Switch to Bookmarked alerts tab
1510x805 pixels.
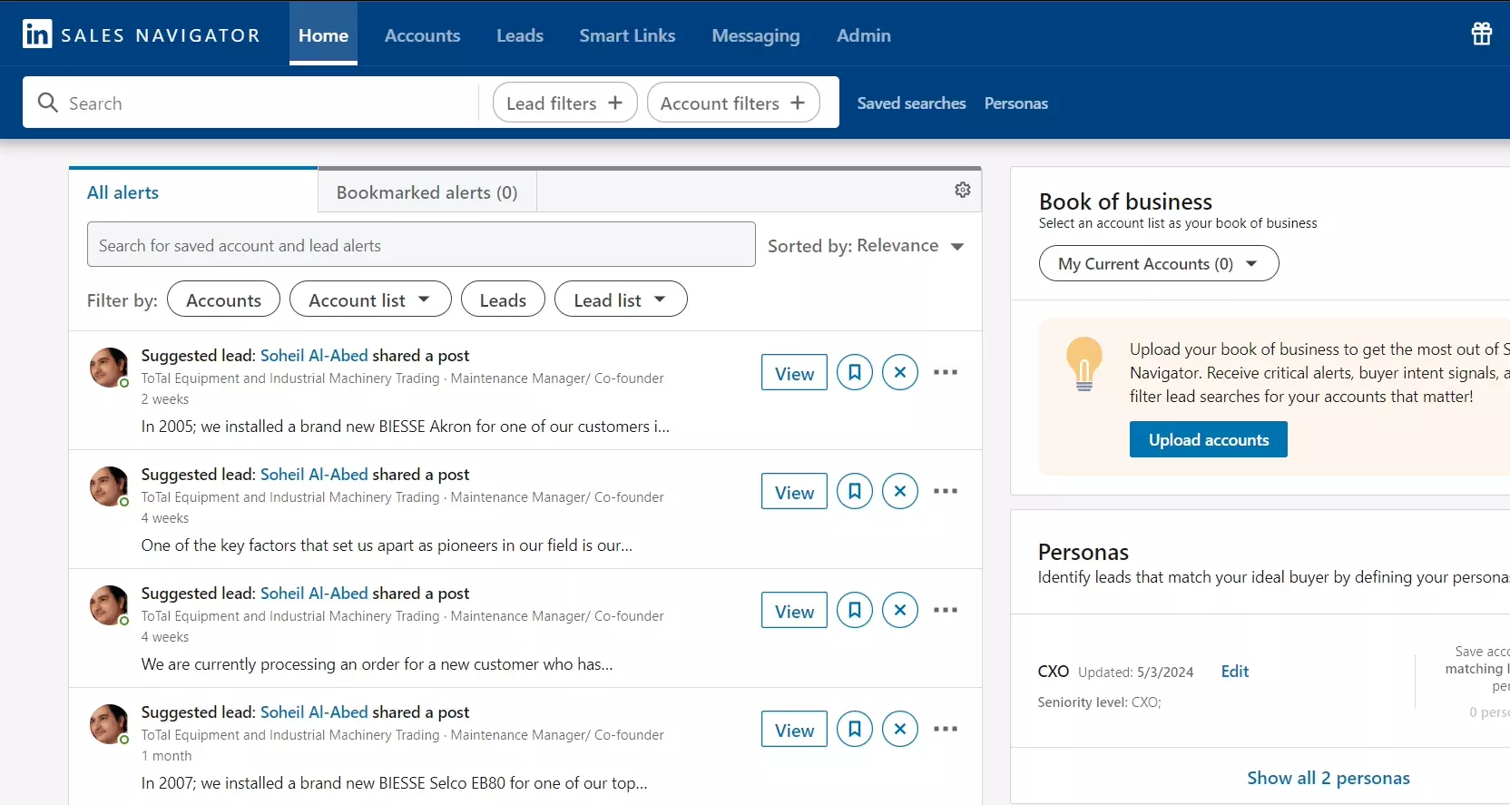click(427, 192)
